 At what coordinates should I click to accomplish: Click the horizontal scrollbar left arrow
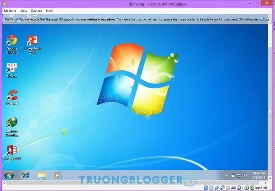click(4, 183)
